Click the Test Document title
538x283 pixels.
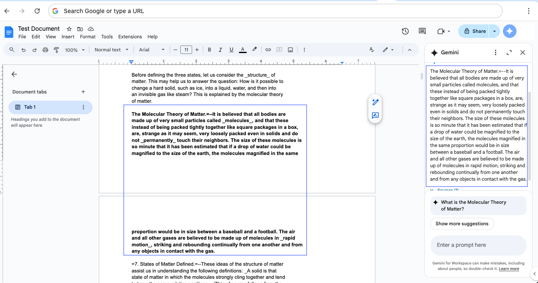click(39, 29)
